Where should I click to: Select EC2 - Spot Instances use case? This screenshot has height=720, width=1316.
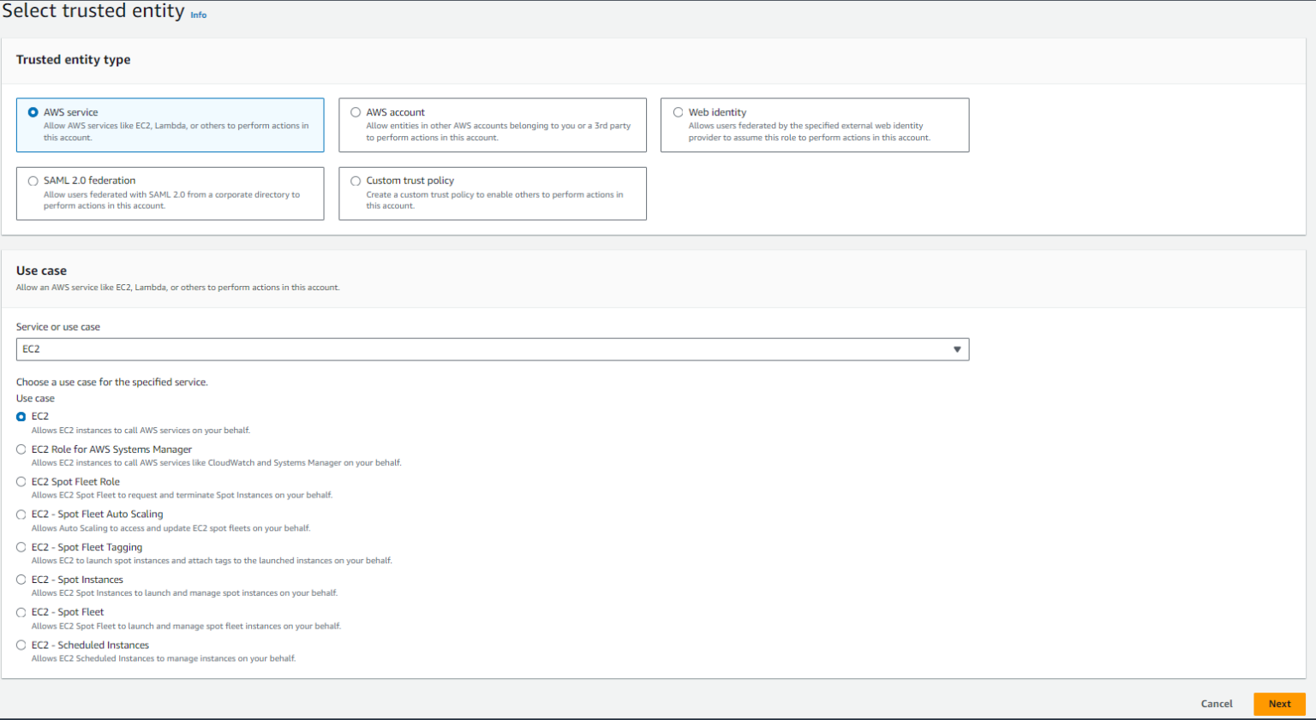click(21, 580)
